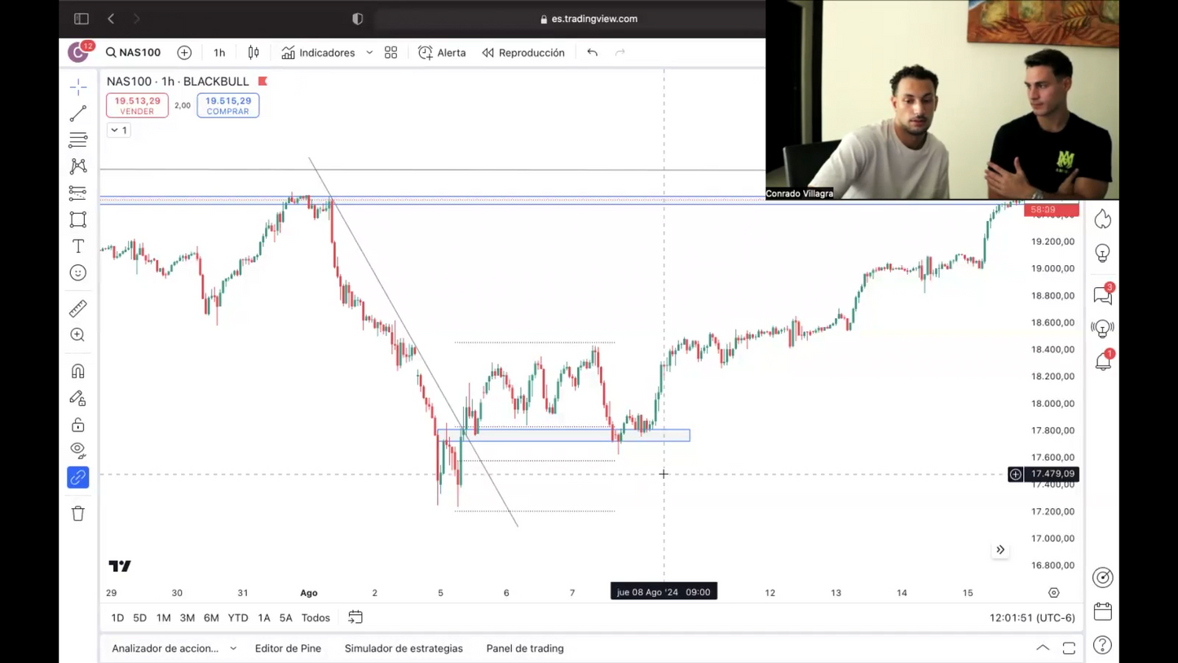The height and width of the screenshot is (663, 1178).
Task: Select the Text annotation tool
Action: (78, 246)
